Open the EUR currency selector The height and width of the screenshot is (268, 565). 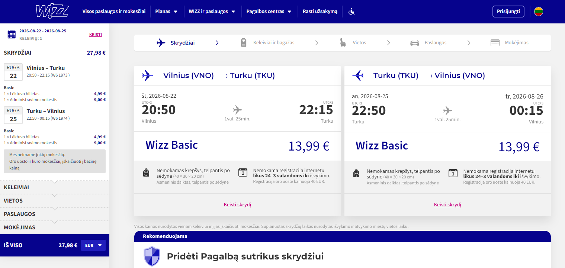93,245
